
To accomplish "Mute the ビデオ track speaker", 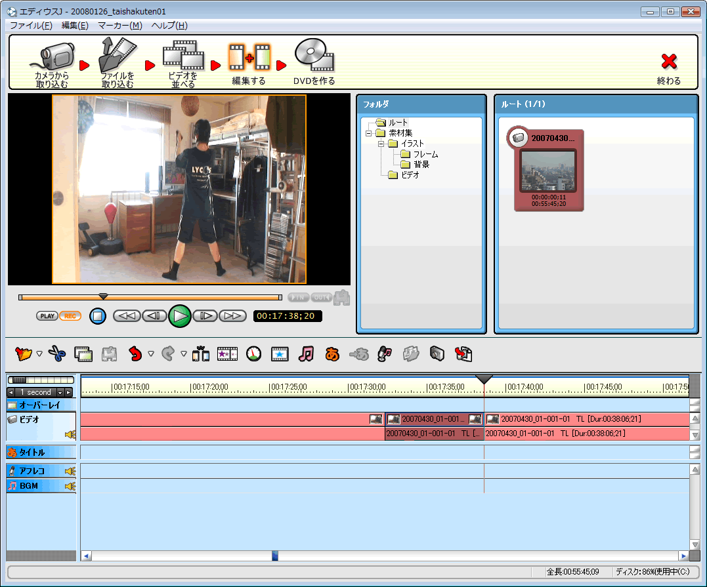I will (x=70, y=434).
